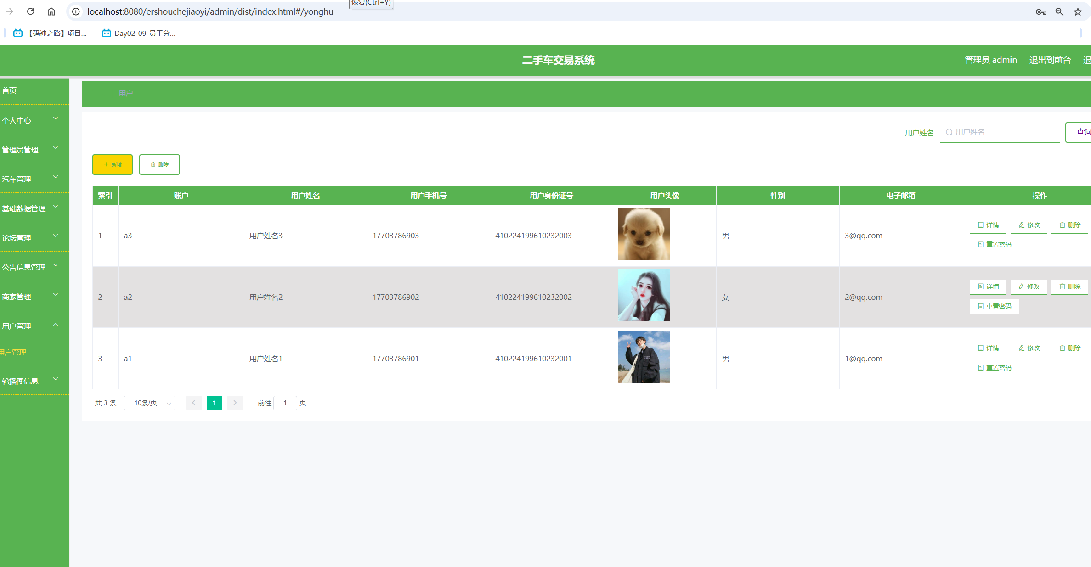The width and height of the screenshot is (1091, 567).
Task: Focus the 用户姓名 search input
Action: click(x=1000, y=132)
